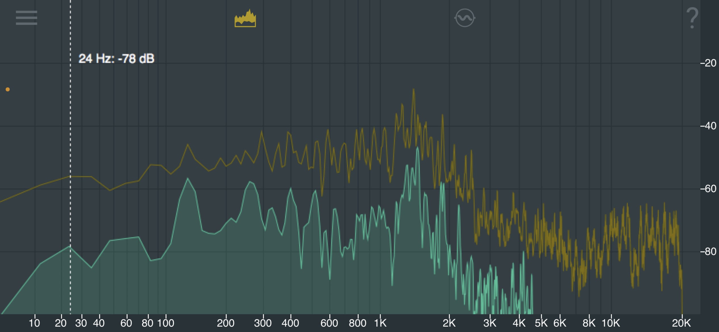Click the 400 Hz frequency axis label
719x332 pixels.
tap(290, 323)
